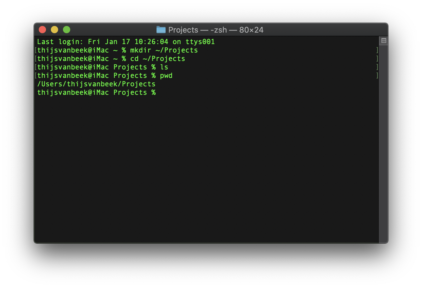422x288 pixels.
Task: Click the split pane icon in the terminal
Action: (x=384, y=41)
